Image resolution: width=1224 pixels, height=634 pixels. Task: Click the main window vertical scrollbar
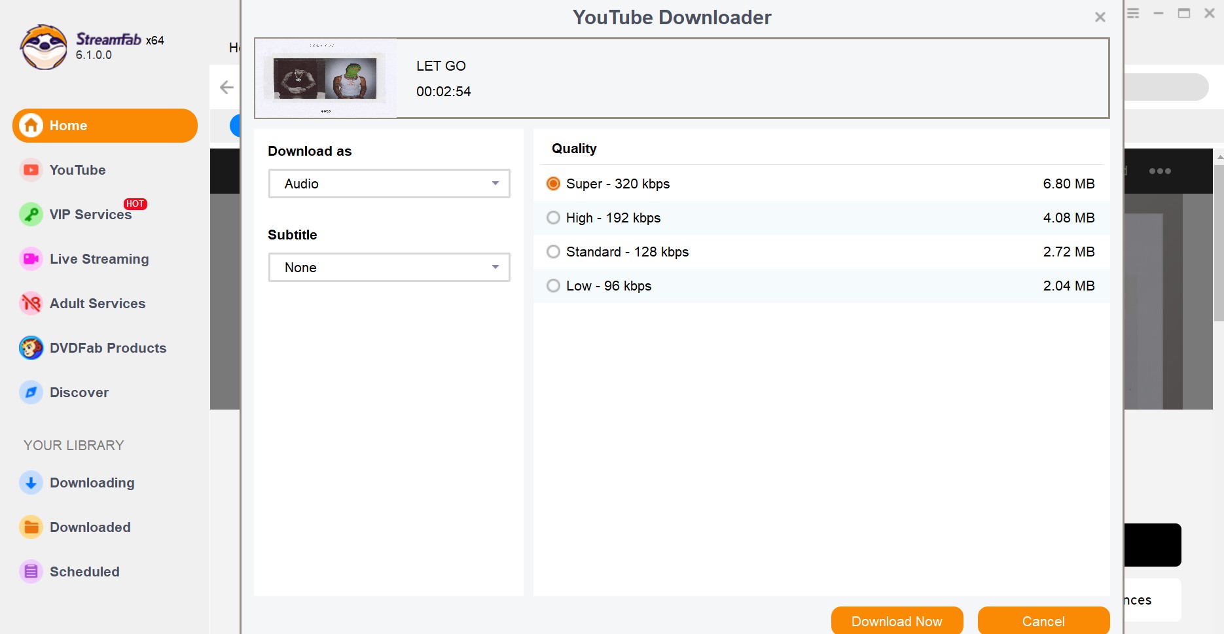click(x=1219, y=242)
